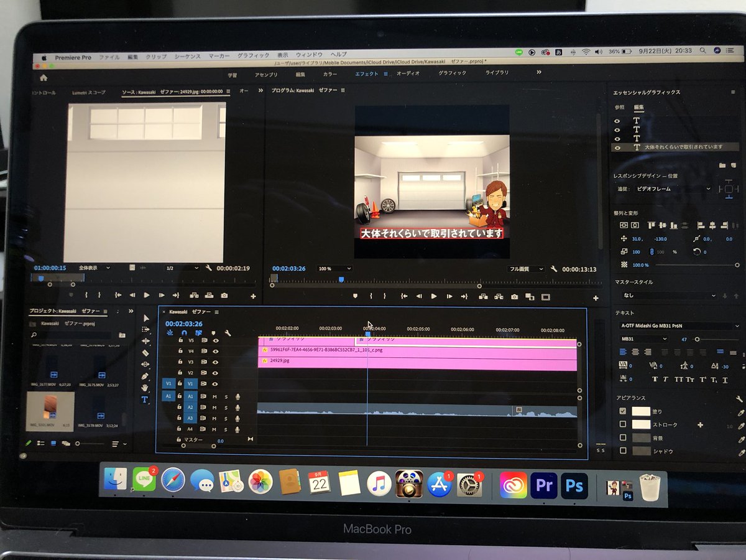Play the Program monitor preview

(x=433, y=297)
